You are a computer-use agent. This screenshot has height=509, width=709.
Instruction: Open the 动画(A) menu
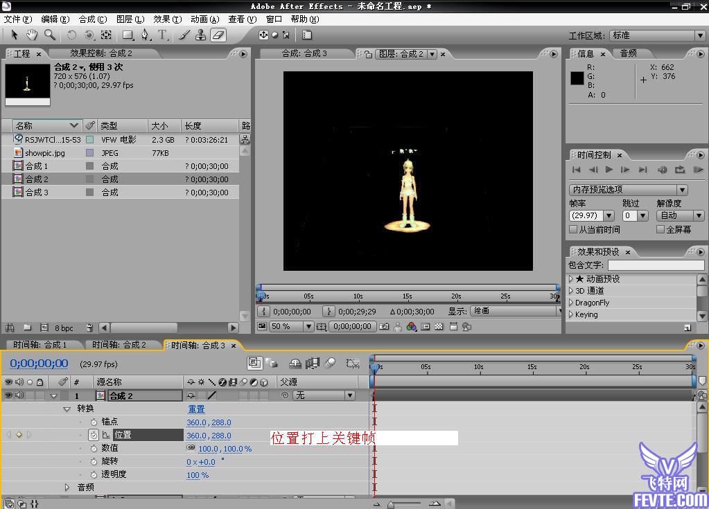click(x=205, y=19)
